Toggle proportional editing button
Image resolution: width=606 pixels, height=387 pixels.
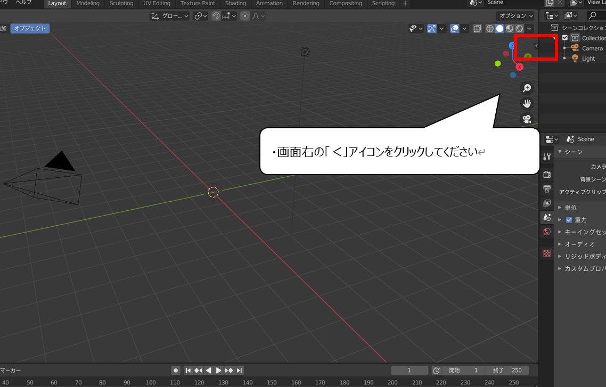[245, 16]
